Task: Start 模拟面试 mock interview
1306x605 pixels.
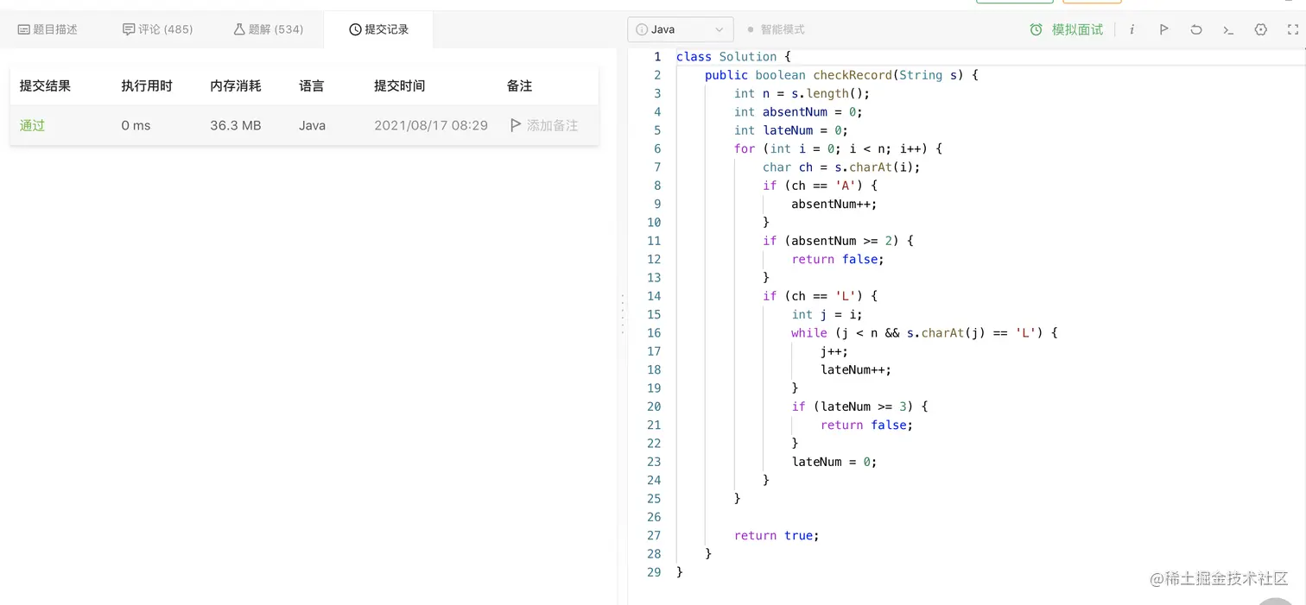Action: coord(1077,29)
